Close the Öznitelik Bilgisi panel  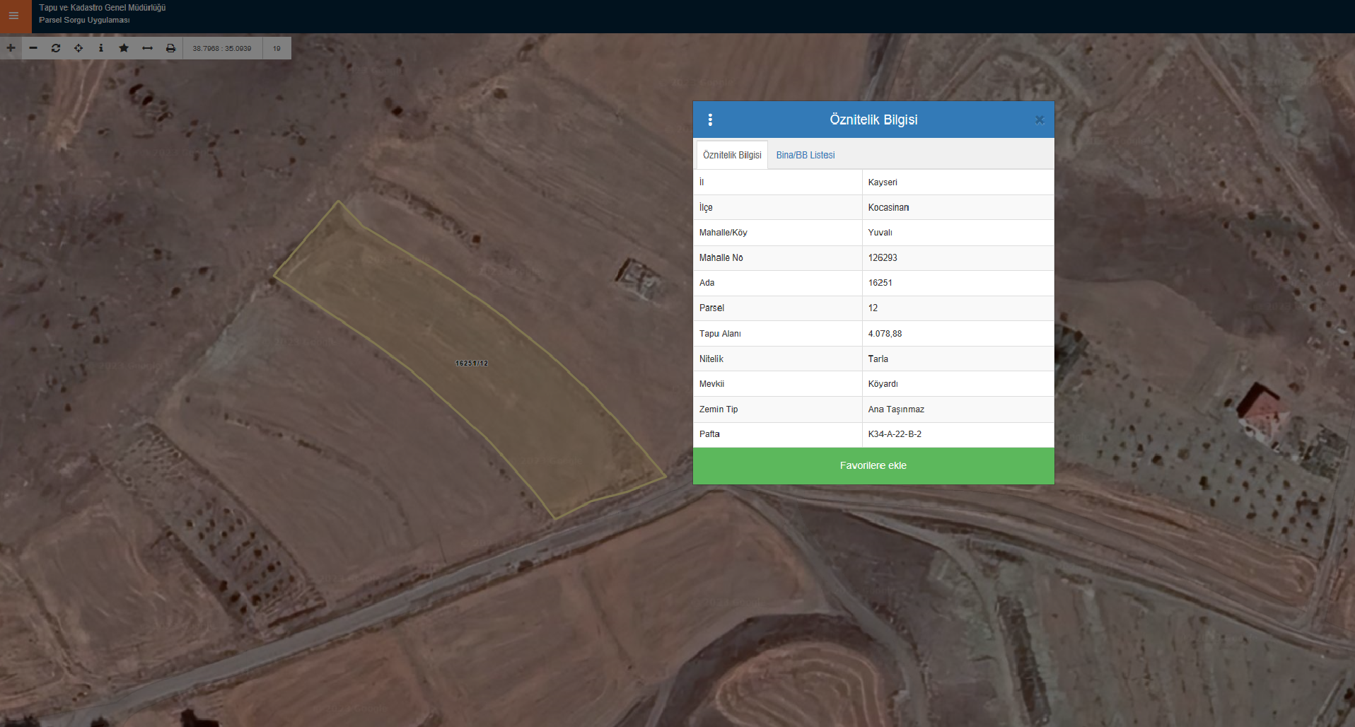point(1040,120)
